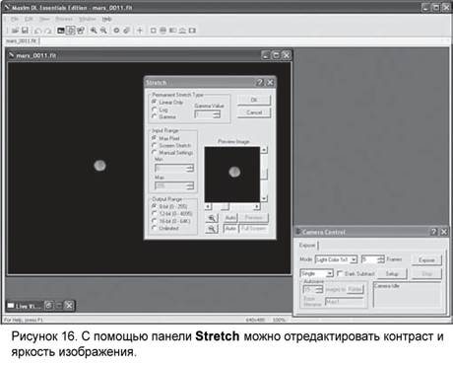The width and height of the screenshot is (453, 365).
Task: Select the Log stretch type radio
Action: click(154, 109)
